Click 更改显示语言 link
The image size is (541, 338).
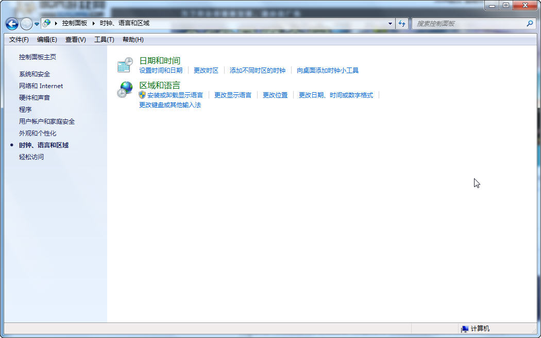click(233, 95)
